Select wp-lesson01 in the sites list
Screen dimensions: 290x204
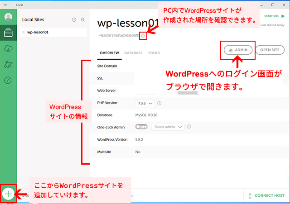click(x=53, y=32)
